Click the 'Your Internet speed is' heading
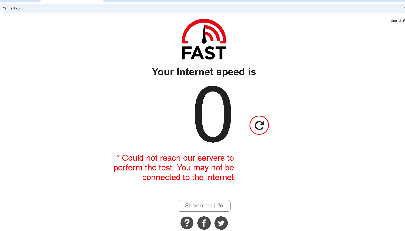The height and width of the screenshot is (231, 405). pyautogui.click(x=204, y=72)
